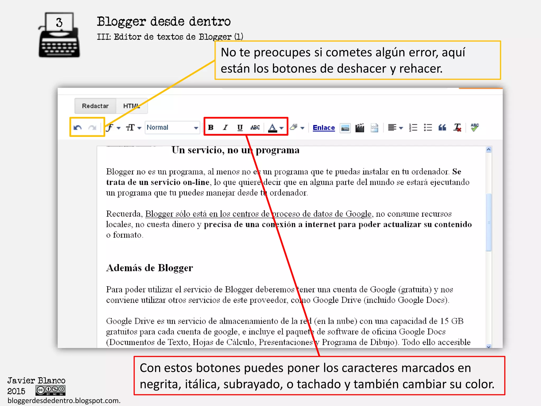Click the vertical scrollbar thumb
The height and width of the screenshot is (406, 541).
click(x=489, y=222)
